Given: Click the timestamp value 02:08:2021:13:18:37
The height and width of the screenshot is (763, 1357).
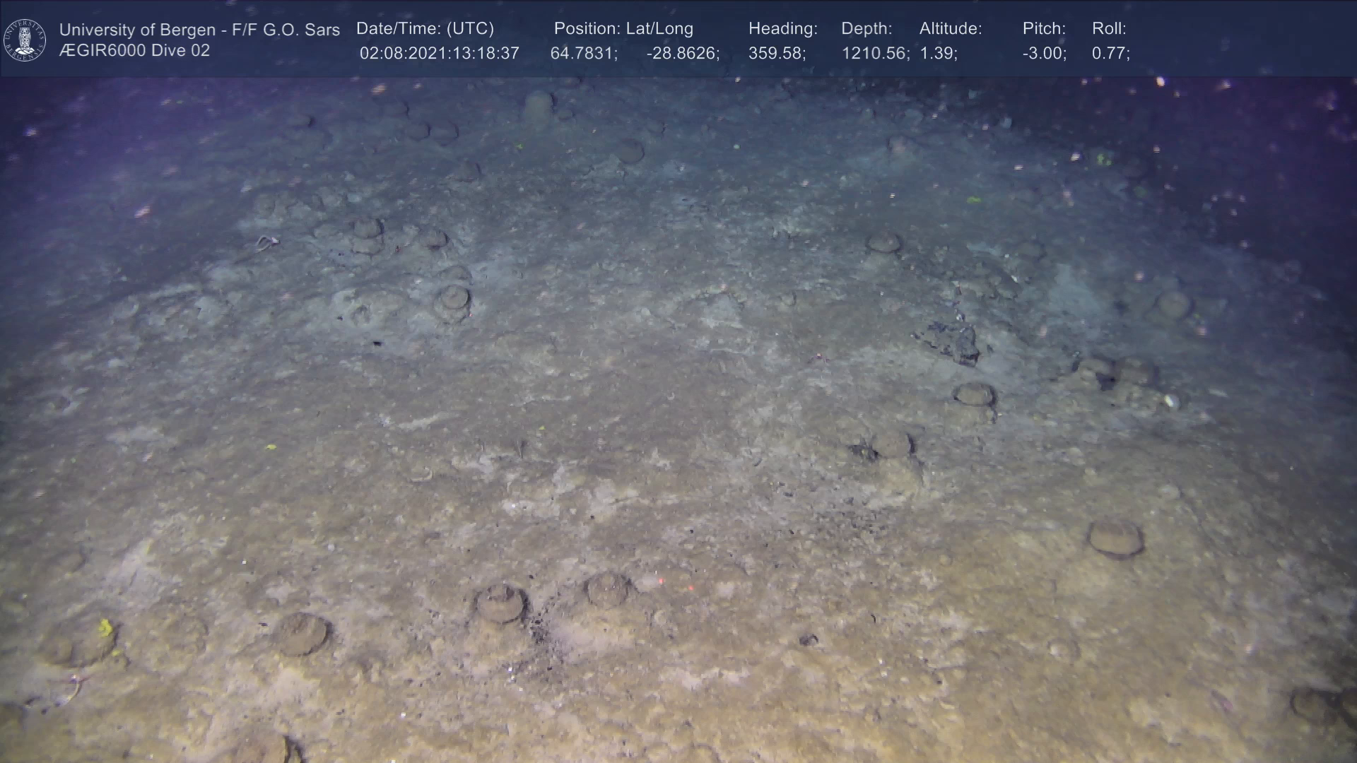Looking at the screenshot, I should click(x=439, y=54).
